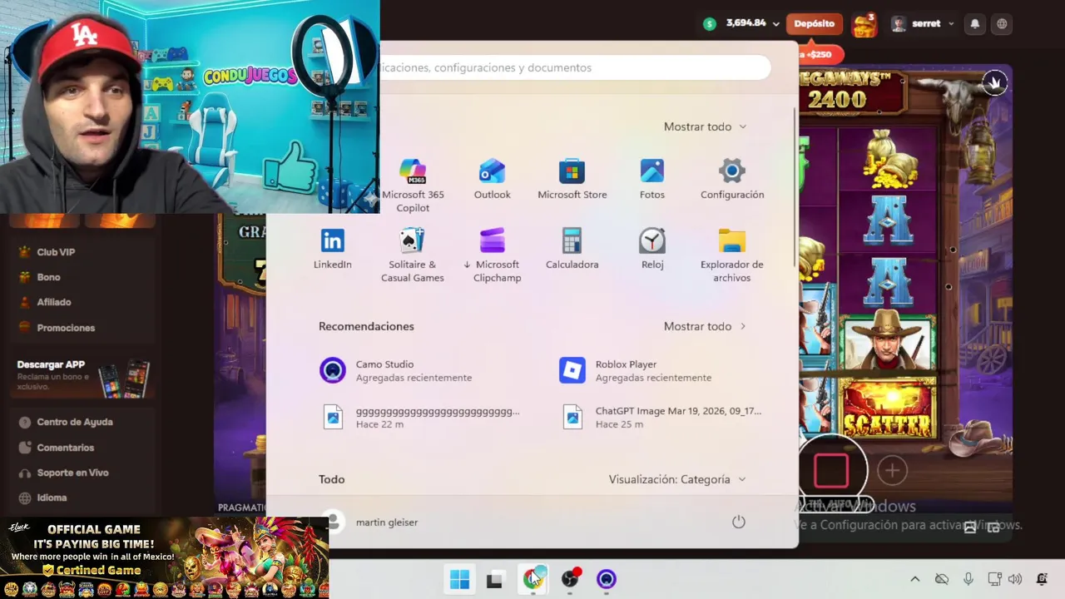
Task: Open Solitaire & Casual Games
Action: [412, 255]
